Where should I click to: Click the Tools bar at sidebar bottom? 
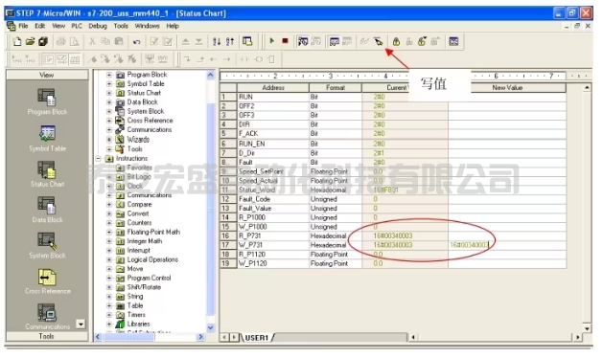(x=47, y=336)
